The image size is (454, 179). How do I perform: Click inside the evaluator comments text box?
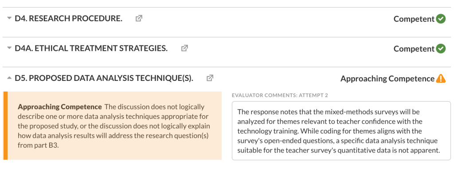[x=340, y=131]
